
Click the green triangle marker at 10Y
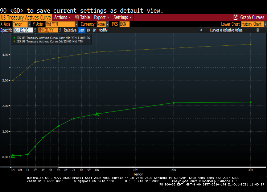[x=97, y=114]
